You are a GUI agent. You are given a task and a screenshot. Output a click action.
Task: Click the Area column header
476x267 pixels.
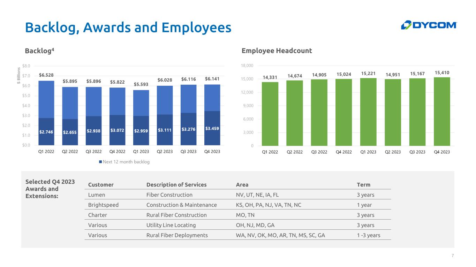point(242,185)
